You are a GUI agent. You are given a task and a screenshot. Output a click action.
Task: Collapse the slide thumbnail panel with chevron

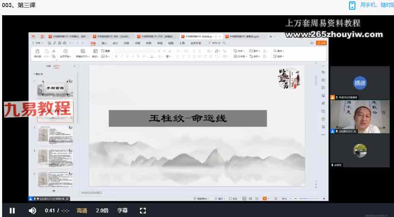tap(74, 66)
